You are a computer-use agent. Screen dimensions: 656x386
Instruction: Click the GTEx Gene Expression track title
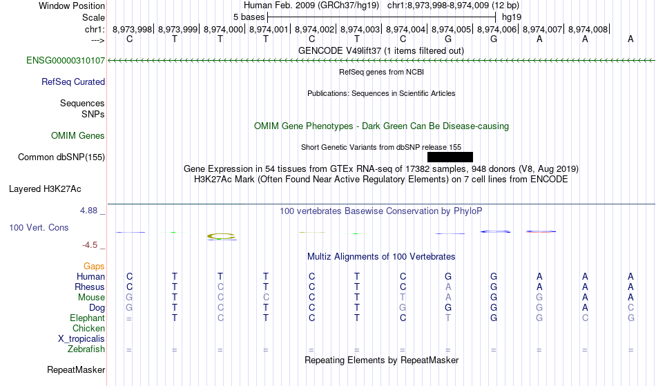click(x=381, y=169)
